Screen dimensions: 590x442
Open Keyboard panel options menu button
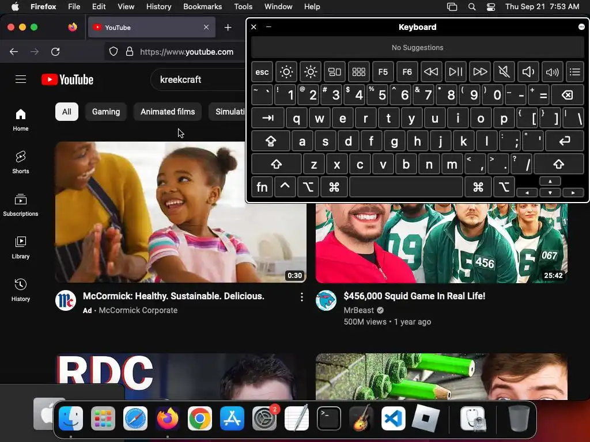coord(581,26)
